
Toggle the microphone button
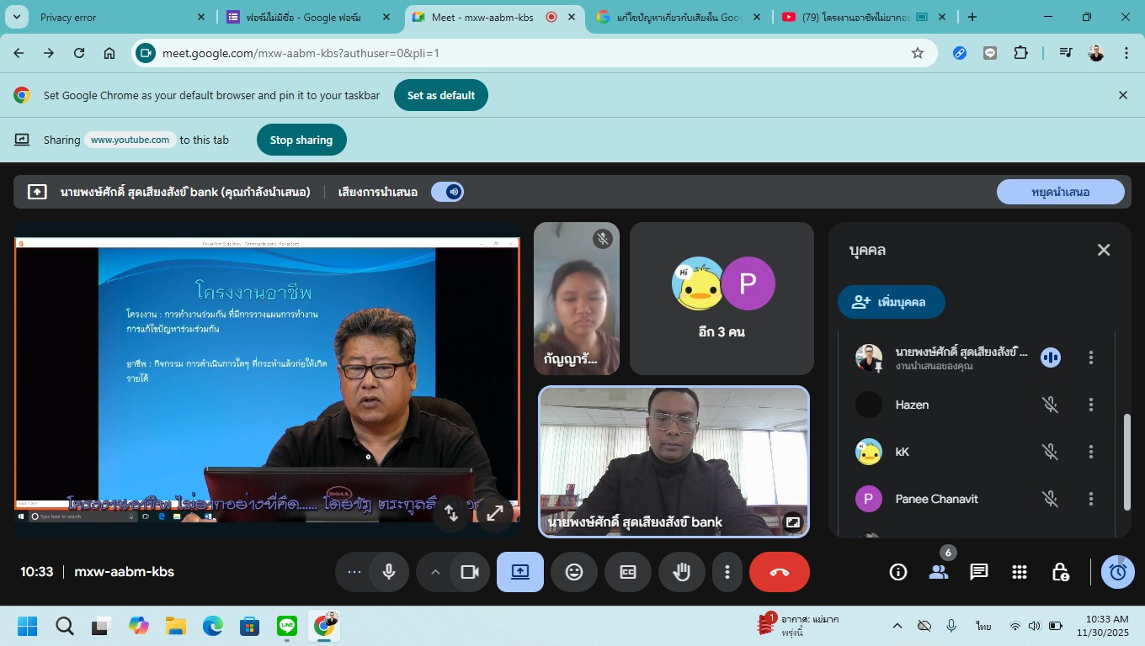click(389, 572)
